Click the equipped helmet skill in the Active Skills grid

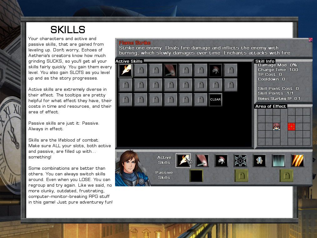pos(215,70)
